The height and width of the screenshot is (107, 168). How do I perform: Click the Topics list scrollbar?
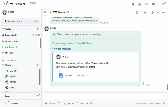pyautogui.click(x=40, y=43)
